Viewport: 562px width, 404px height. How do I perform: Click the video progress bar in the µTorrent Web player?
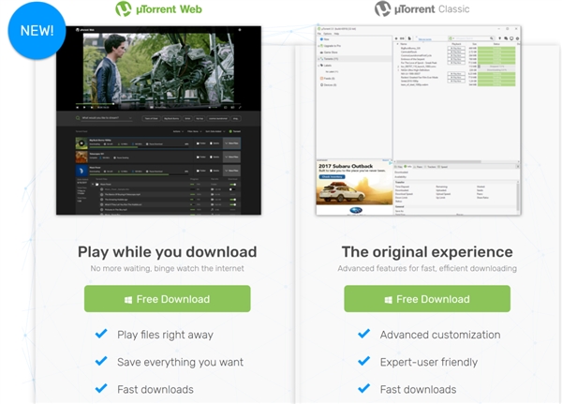(x=157, y=104)
